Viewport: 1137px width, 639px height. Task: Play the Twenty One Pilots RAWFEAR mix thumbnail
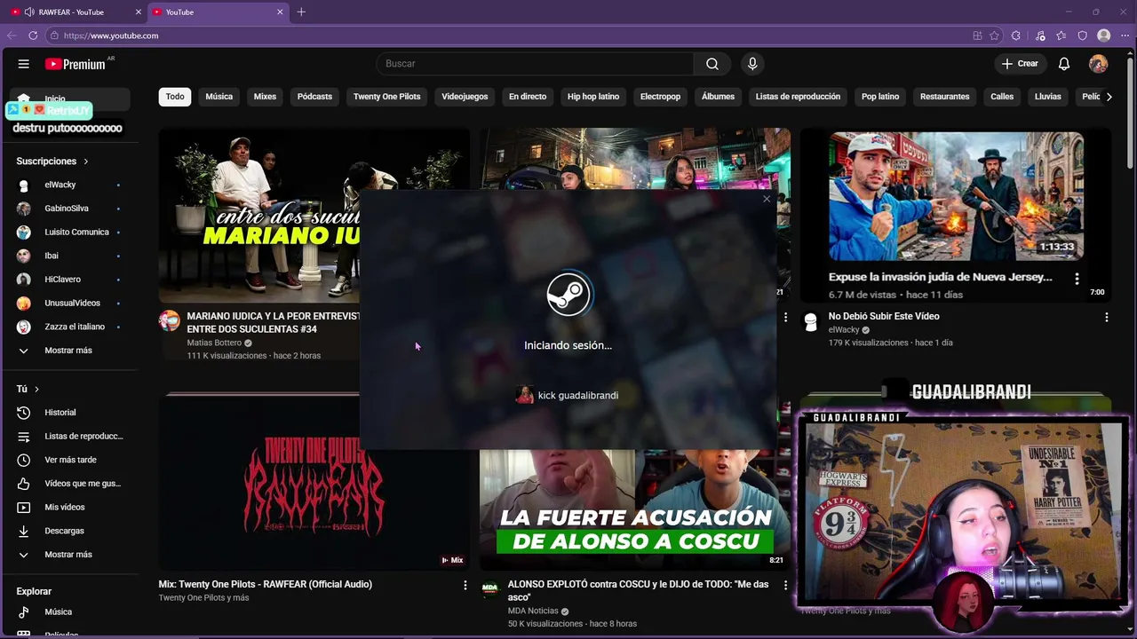(314, 482)
